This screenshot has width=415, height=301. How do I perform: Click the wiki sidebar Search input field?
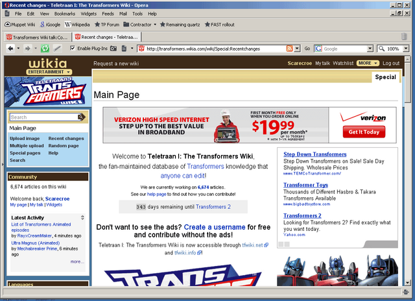44,117
